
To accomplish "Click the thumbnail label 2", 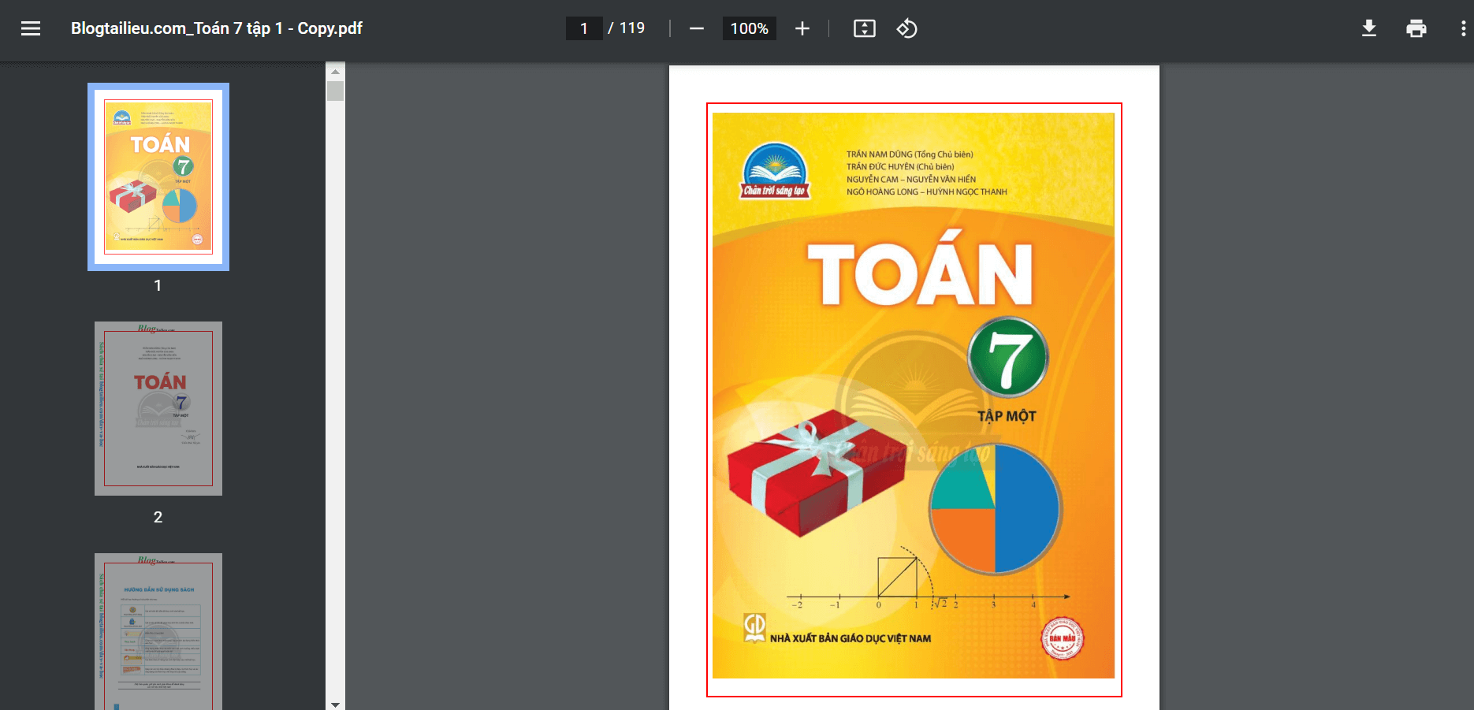I will tap(158, 517).
